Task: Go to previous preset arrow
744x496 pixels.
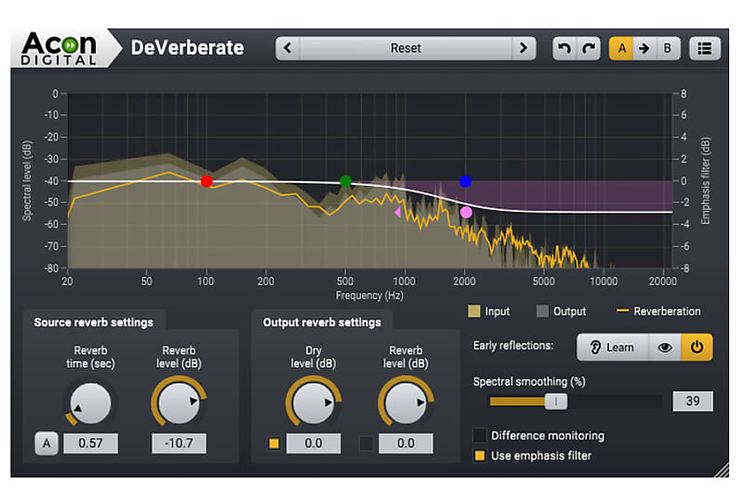Action: pyautogui.click(x=287, y=48)
